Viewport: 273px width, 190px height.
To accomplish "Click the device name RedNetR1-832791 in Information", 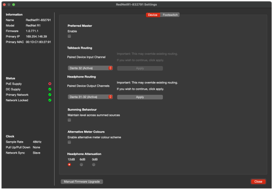I will pyautogui.click(x=38, y=20).
